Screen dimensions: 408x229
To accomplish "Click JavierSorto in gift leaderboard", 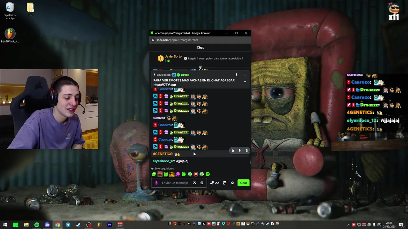I will click(173, 57).
